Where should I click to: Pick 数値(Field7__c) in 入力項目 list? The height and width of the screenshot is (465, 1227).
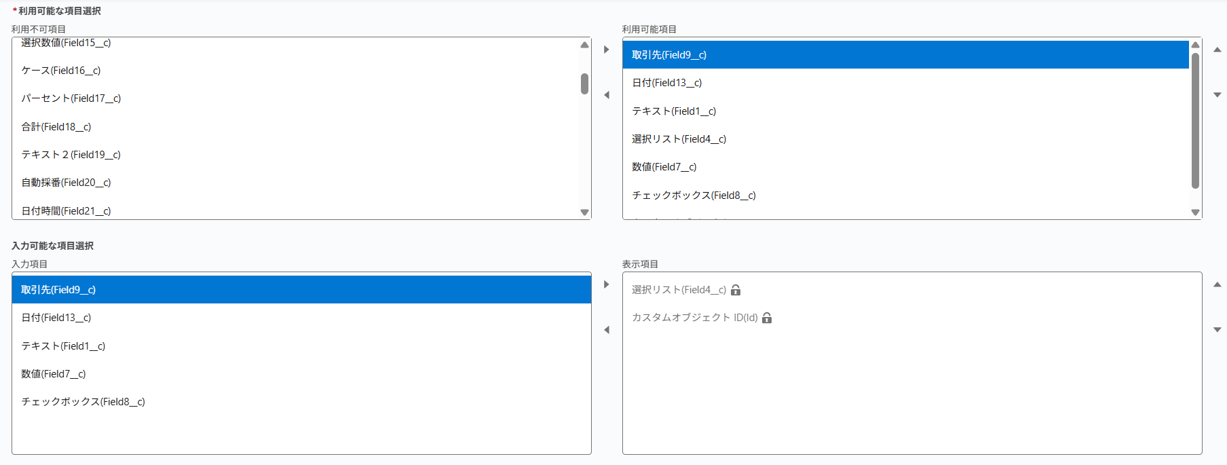coord(54,374)
